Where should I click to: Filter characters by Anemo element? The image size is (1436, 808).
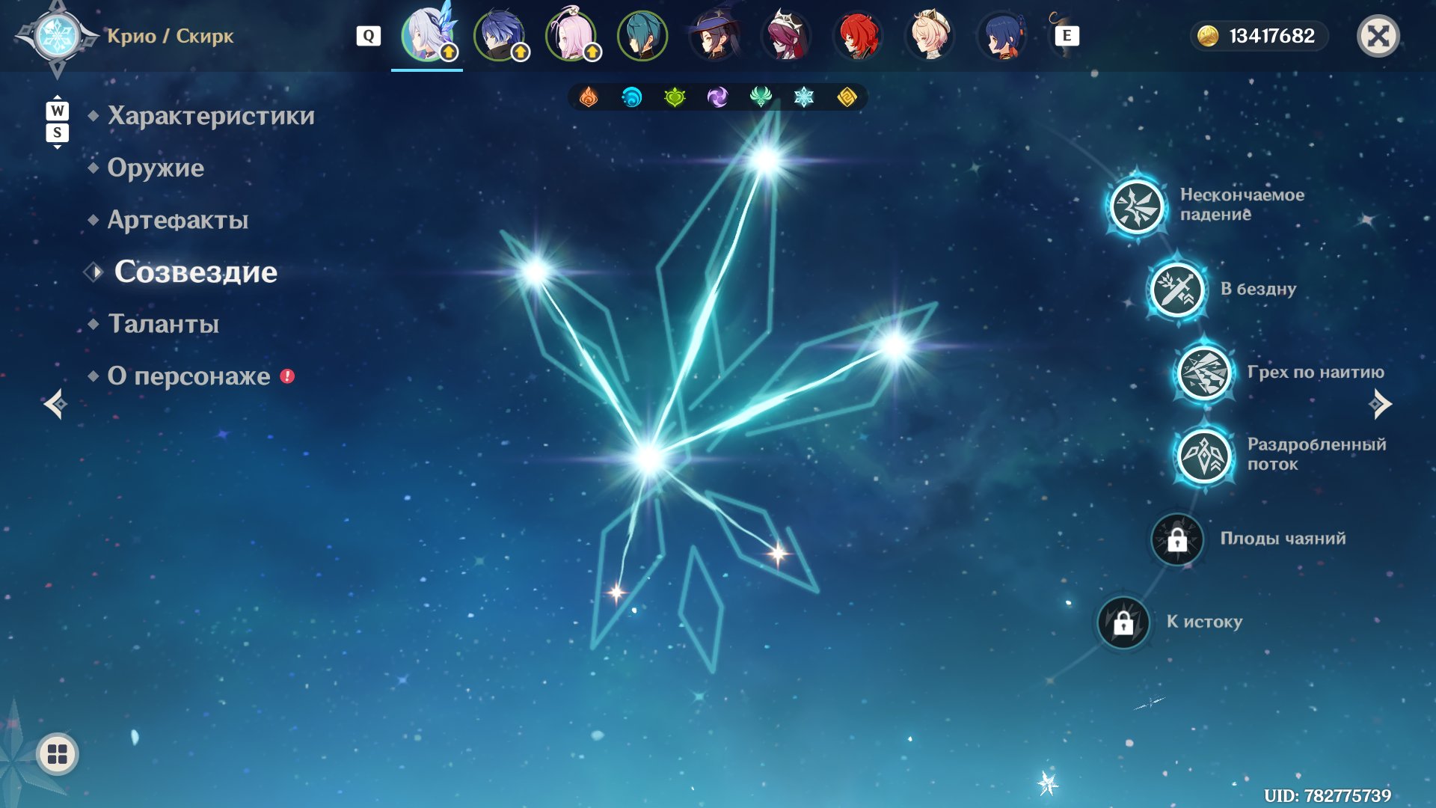(x=761, y=97)
